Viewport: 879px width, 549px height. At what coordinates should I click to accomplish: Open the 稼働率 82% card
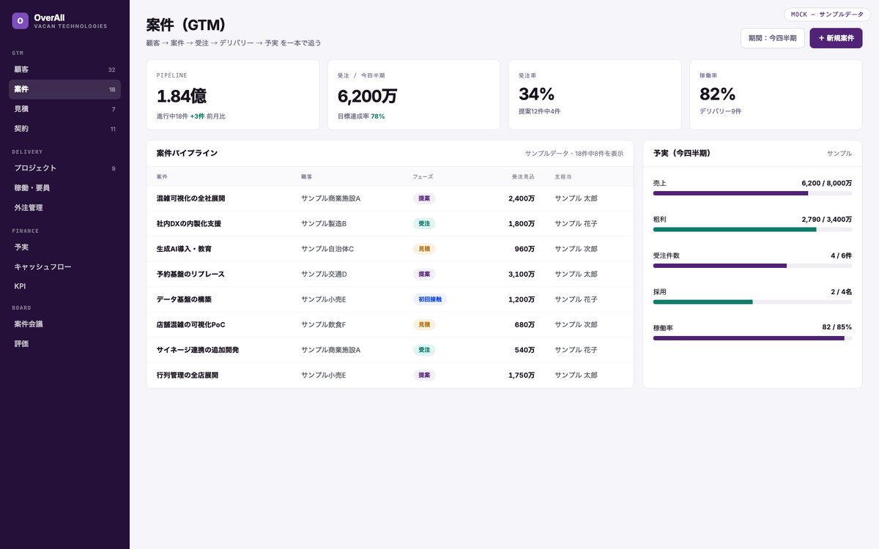click(x=776, y=95)
